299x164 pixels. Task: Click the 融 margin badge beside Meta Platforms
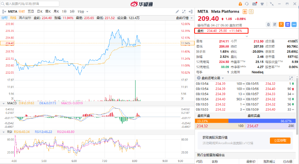(x=245, y=12)
